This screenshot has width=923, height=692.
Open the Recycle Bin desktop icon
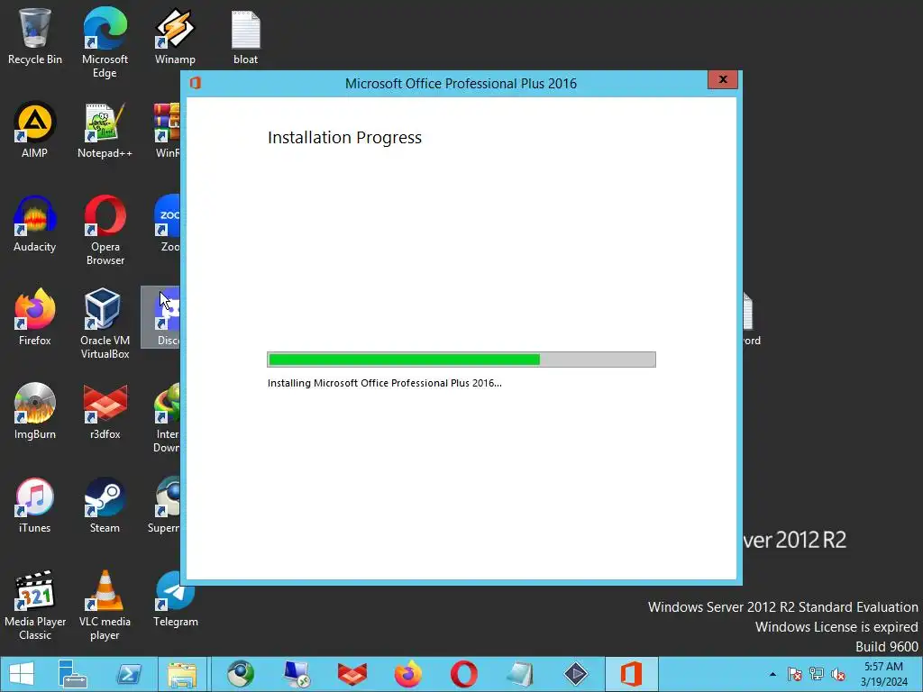tap(35, 36)
